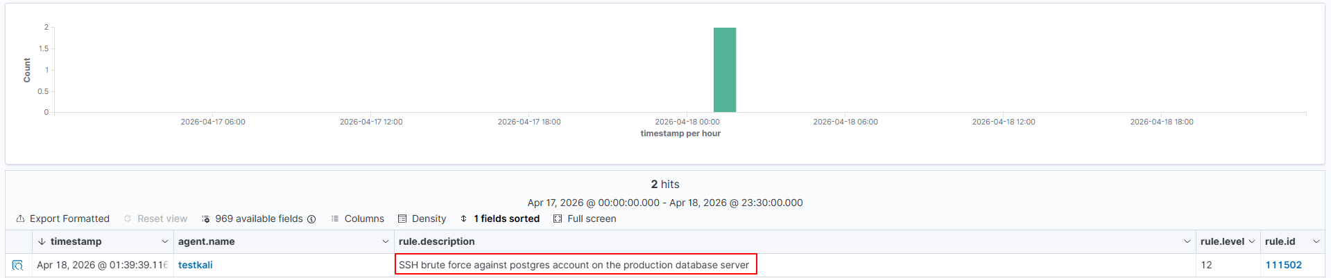Expand the rule.description column options chevron
Viewport: 1331px width, 278px height.
1187,241
